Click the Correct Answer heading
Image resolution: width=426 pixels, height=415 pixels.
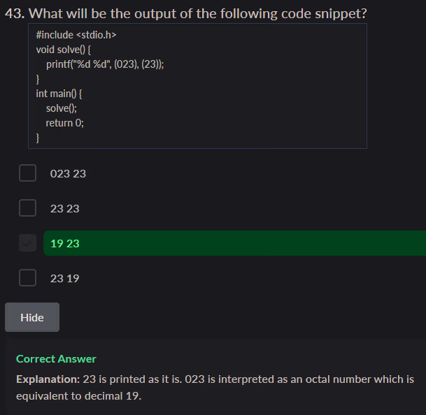[56, 358]
